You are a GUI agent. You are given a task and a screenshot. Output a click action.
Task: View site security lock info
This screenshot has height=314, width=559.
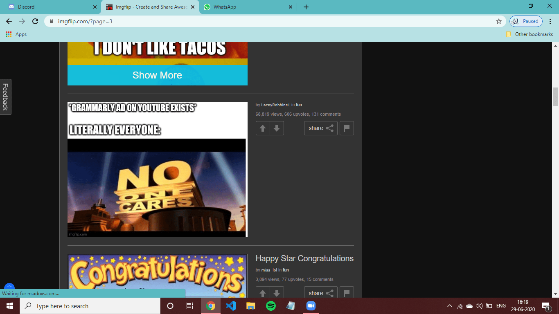[51, 21]
